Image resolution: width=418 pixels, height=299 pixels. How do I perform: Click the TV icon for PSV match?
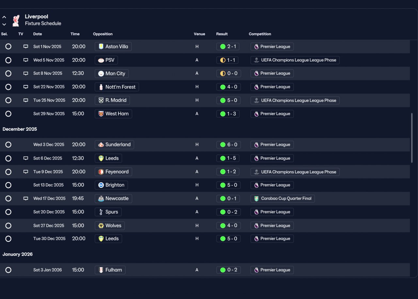pyautogui.click(x=26, y=60)
